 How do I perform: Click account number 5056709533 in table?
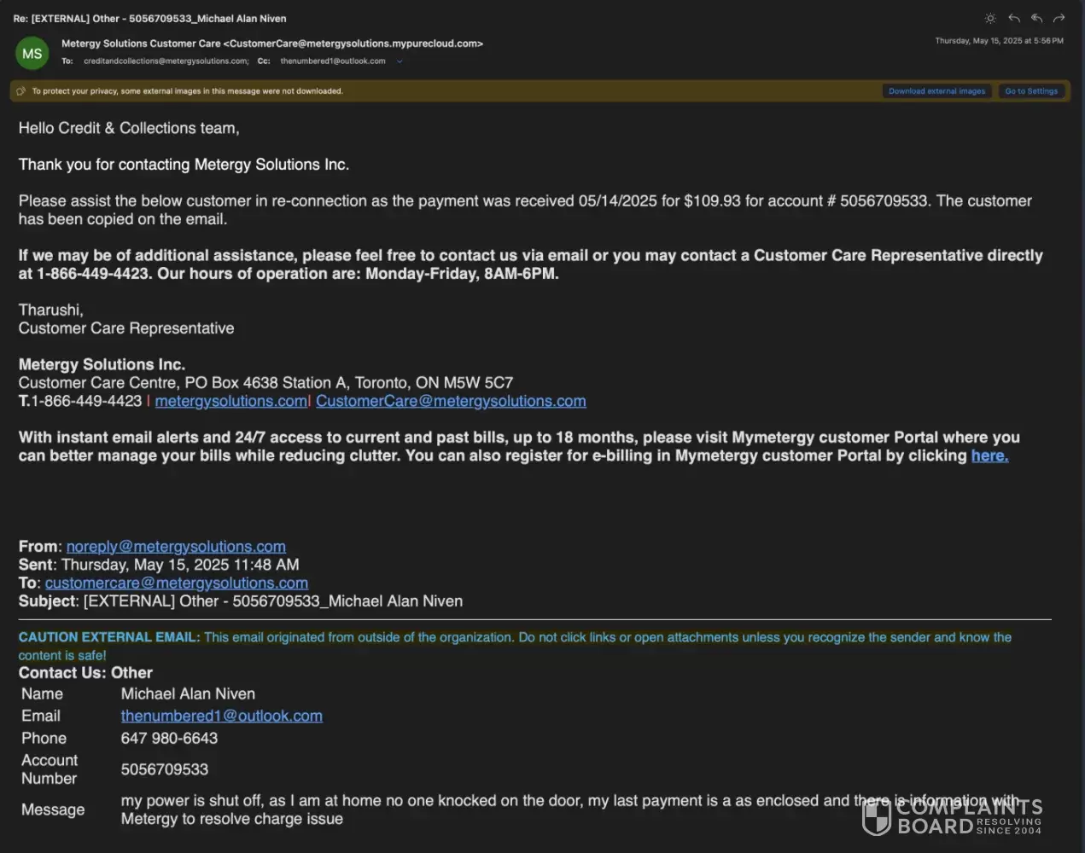pyautogui.click(x=165, y=769)
